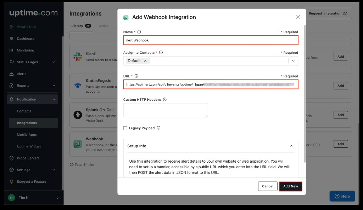The width and height of the screenshot is (363, 210).
Task: Remove the Default contact tag
Action: coord(145,61)
